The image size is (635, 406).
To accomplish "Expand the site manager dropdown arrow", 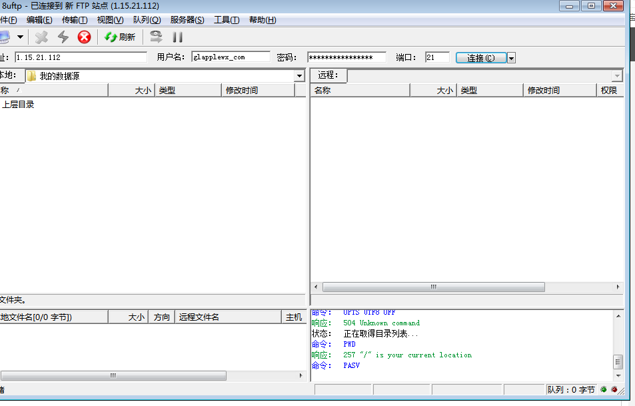I will (x=20, y=37).
